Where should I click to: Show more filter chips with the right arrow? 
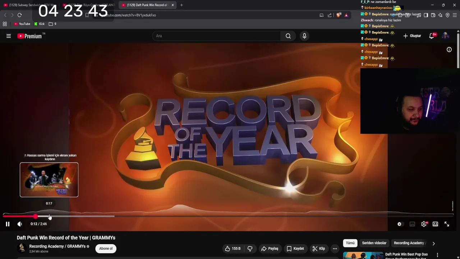click(433, 244)
